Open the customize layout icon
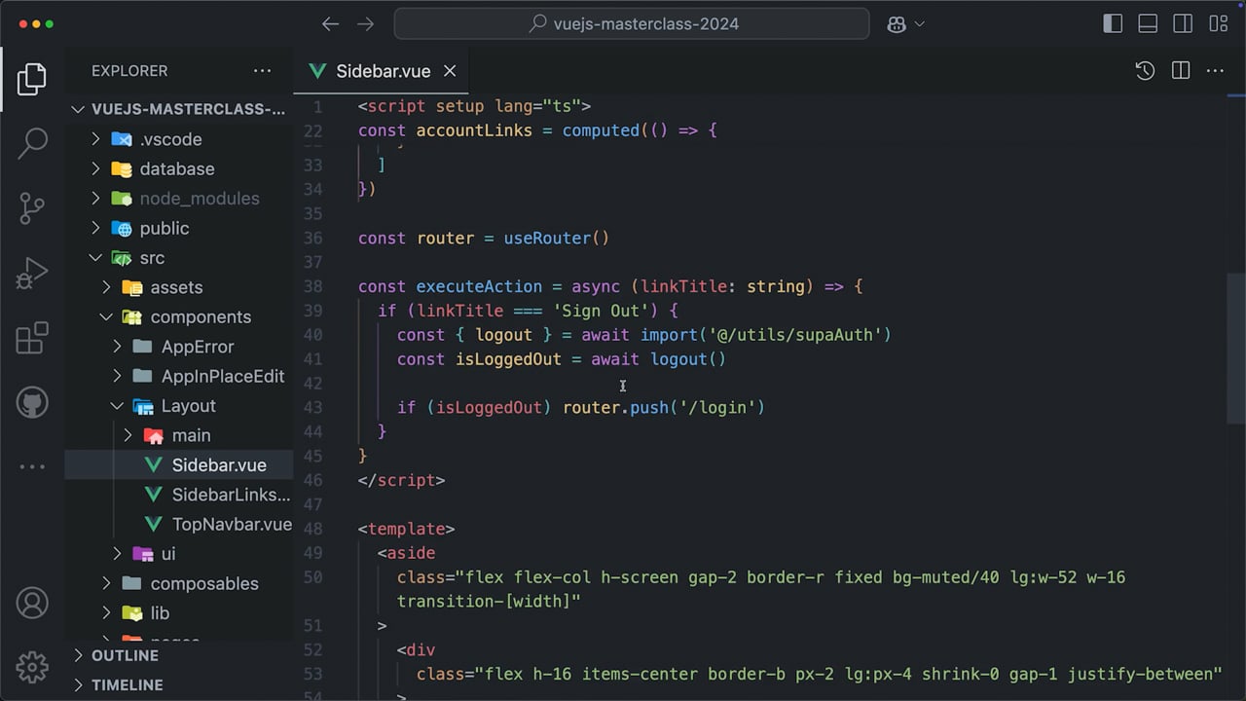This screenshot has width=1246, height=701. [x=1218, y=24]
